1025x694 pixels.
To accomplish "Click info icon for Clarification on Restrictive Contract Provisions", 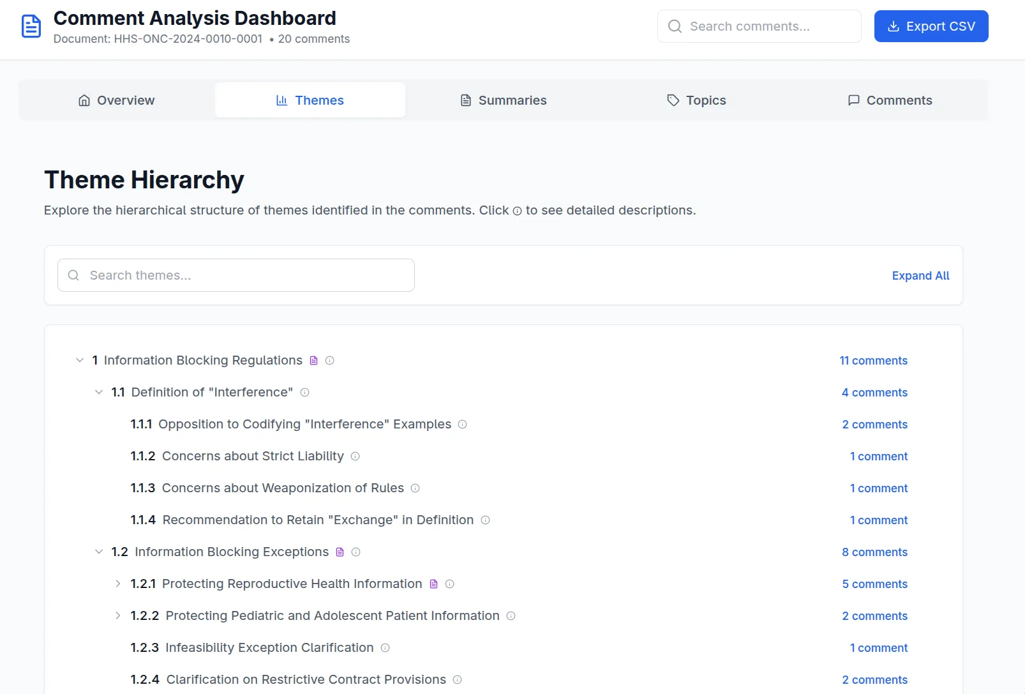I will tap(457, 680).
